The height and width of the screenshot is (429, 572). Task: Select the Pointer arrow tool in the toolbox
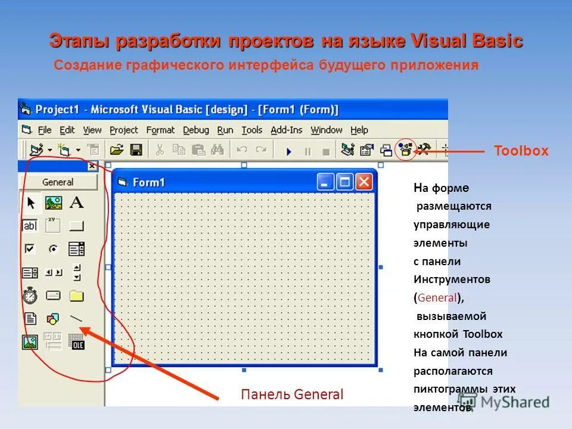[31, 203]
